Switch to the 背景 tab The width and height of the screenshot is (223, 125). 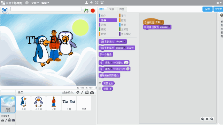(112, 9)
